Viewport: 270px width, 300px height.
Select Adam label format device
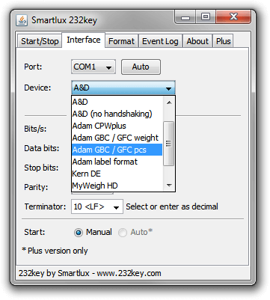117,162
